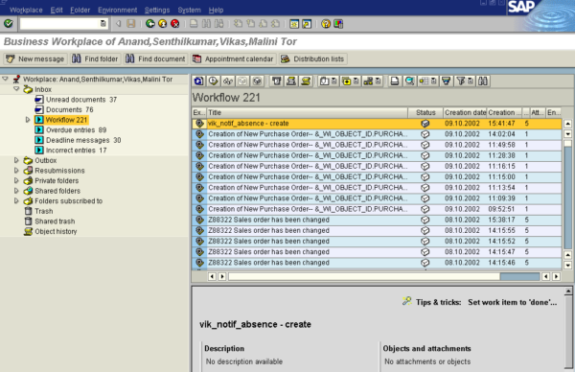This screenshot has width=575, height=372.
Task: Expand the Workflow 221 node
Action: (28, 120)
